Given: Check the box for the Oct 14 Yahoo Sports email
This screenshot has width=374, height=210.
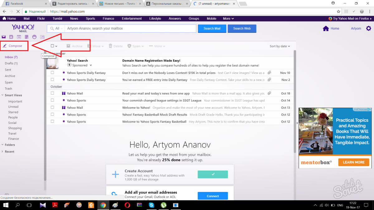Looking at the screenshot, I should (x=52, y=100).
